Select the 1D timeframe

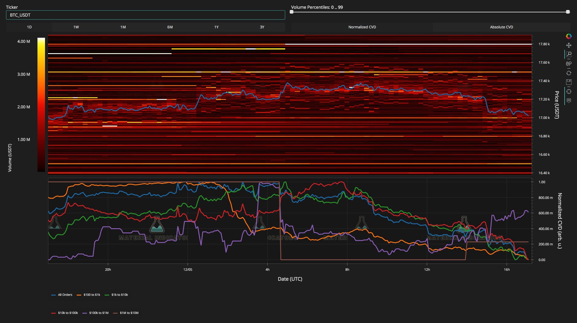pos(29,27)
